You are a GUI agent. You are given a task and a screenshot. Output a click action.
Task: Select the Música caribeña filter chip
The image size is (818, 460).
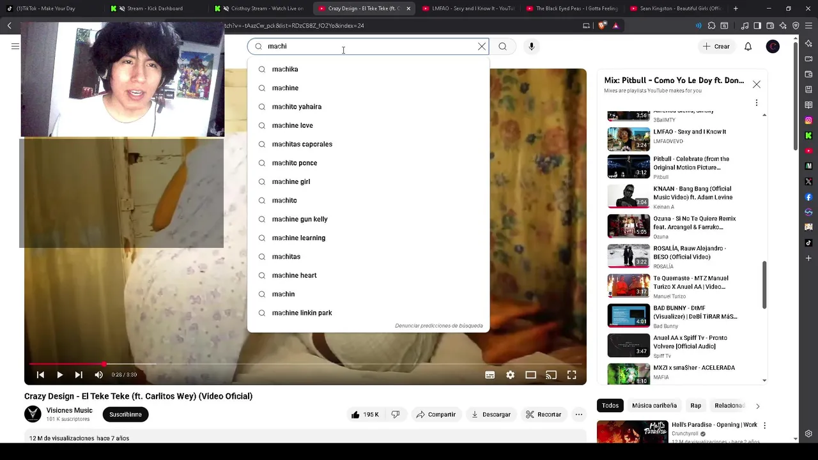[x=654, y=406]
